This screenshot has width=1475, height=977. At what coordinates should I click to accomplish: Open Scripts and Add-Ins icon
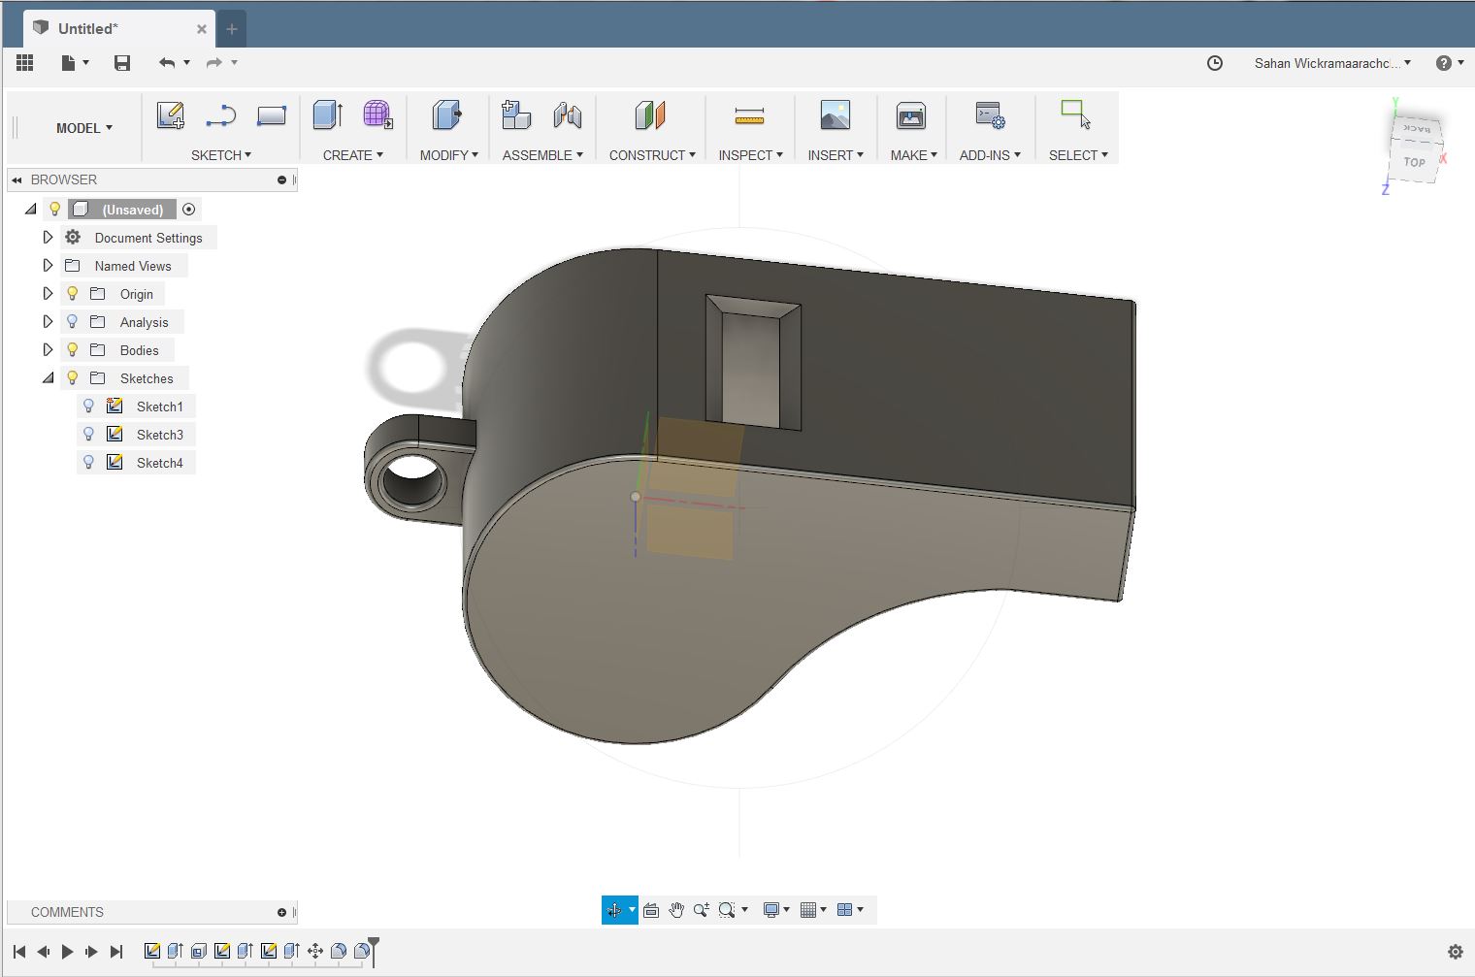pyautogui.click(x=990, y=115)
